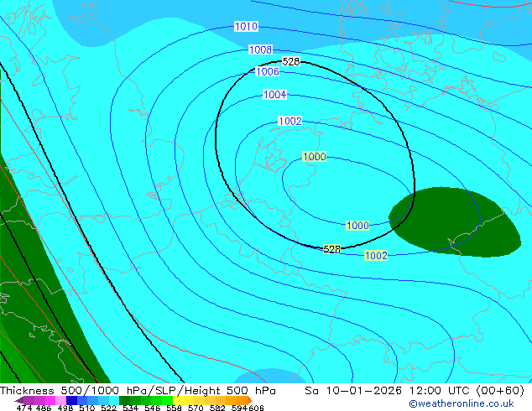Click the legend scale value 558
Viewport: 532px width, 411px height.
(x=174, y=408)
